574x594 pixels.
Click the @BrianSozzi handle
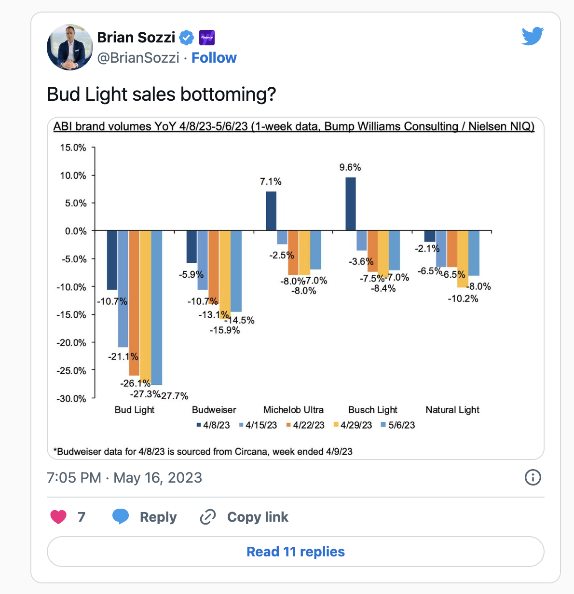[x=138, y=58]
